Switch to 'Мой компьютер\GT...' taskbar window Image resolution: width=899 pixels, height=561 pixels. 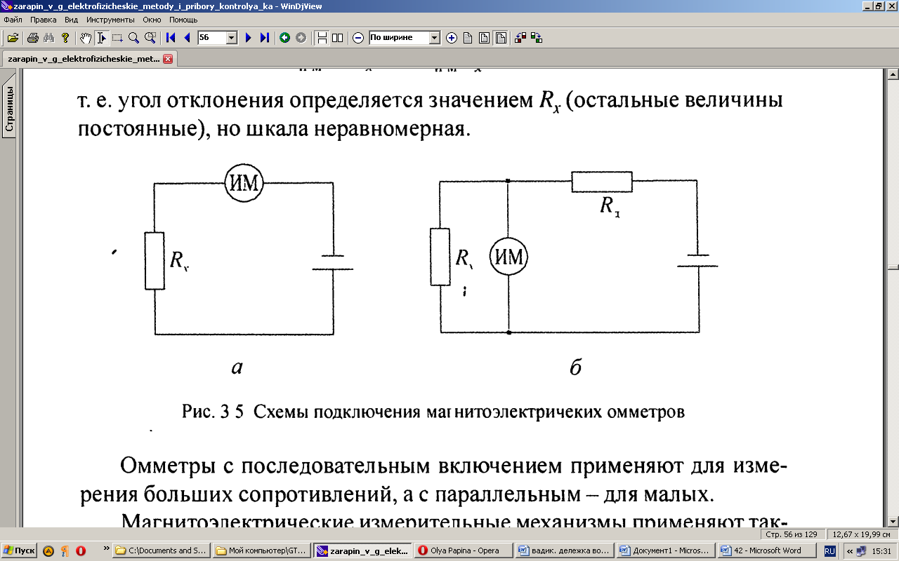[262, 550]
